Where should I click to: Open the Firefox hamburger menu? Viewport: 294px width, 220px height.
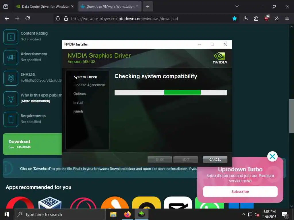click(287, 18)
